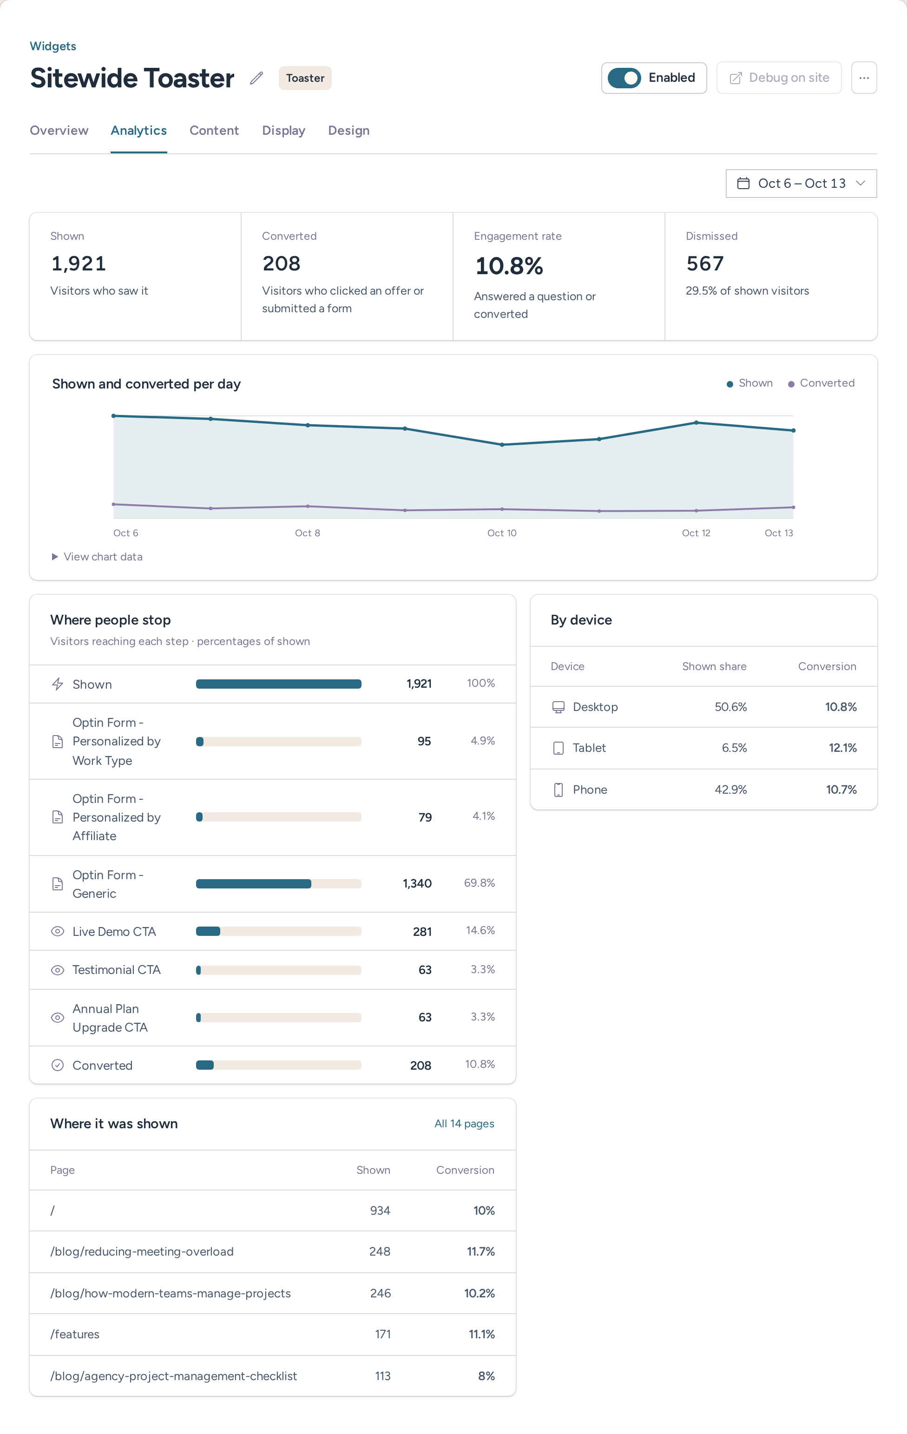This screenshot has height=1434, width=907.
Task: Click the Widgets breadcrumb link
Action: pyautogui.click(x=53, y=46)
